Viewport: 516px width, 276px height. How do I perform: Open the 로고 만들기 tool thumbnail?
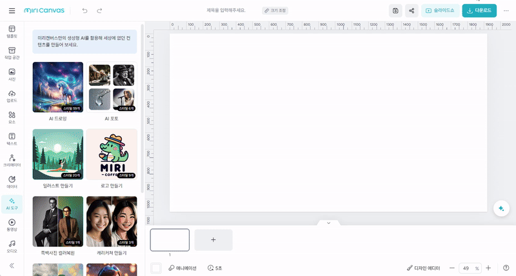point(112,154)
